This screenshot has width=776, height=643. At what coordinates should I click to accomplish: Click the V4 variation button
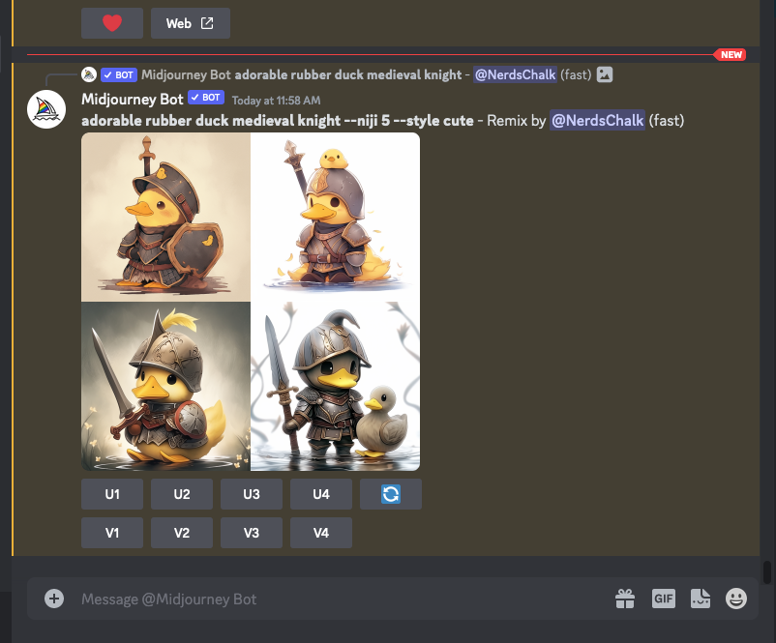click(321, 533)
